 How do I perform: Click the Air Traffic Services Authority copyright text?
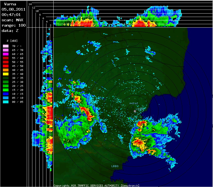(x=96, y=185)
